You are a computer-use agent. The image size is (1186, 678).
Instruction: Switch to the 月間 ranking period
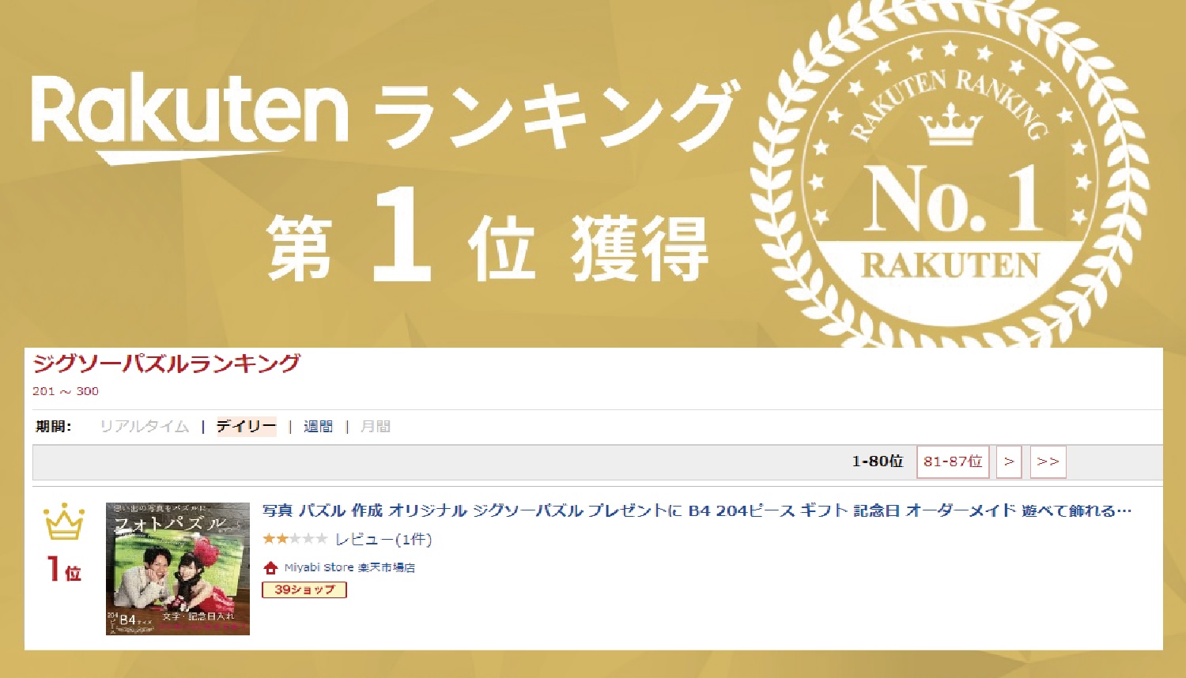click(375, 427)
